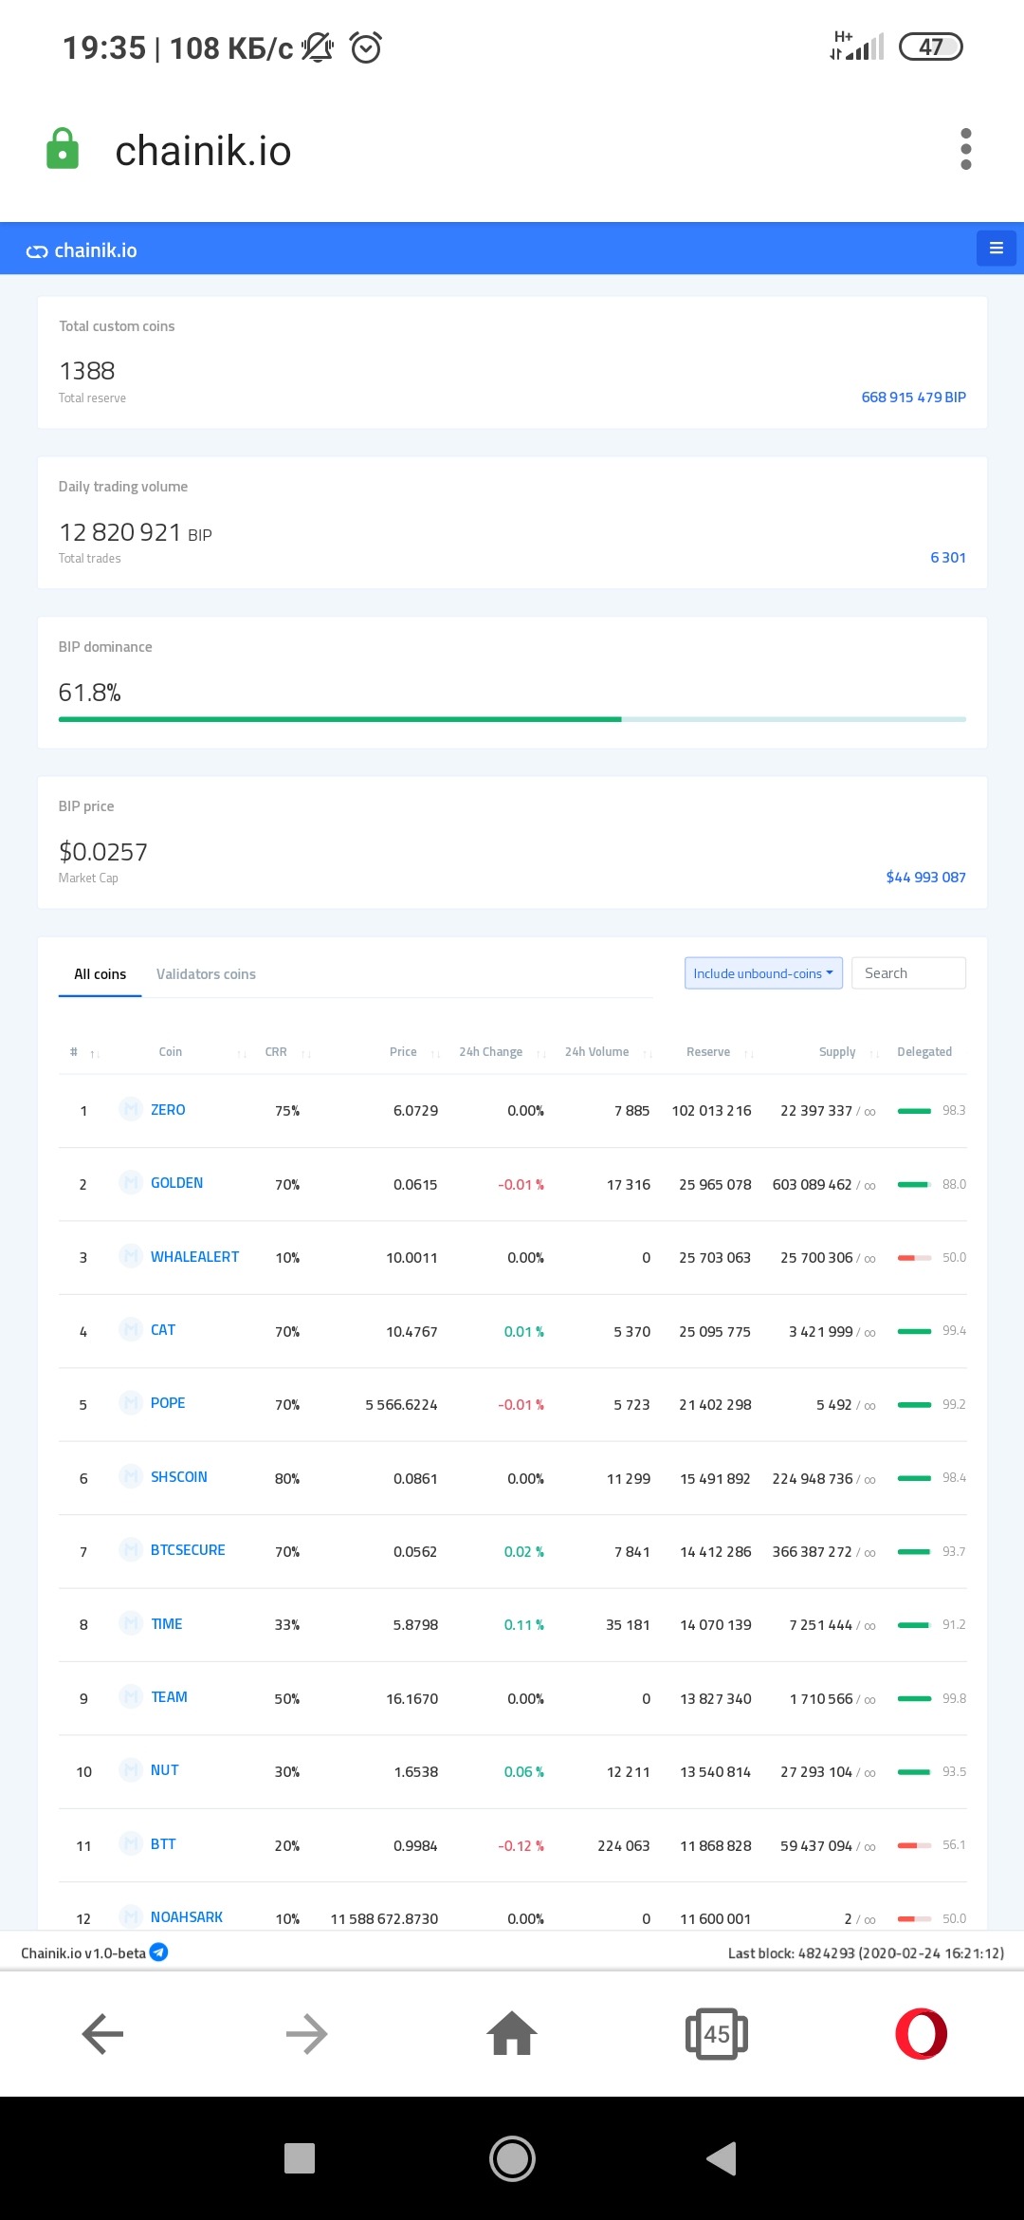Tap the Android home circle button
The width and height of the screenshot is (1024, 2220).
click(x=512, y=2158)
